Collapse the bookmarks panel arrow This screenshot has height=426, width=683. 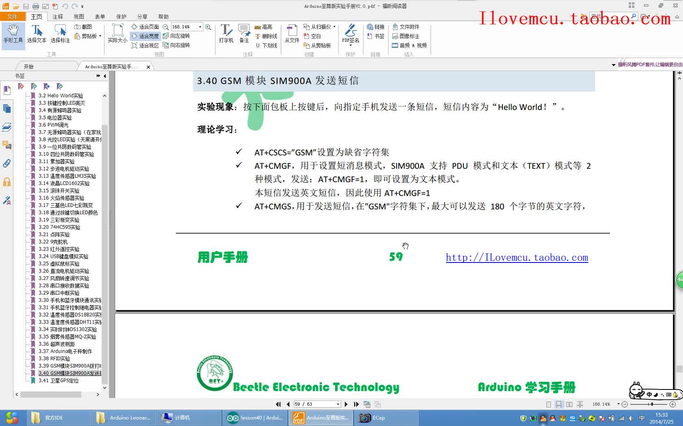pyautogui.click(x=105, y=76)
